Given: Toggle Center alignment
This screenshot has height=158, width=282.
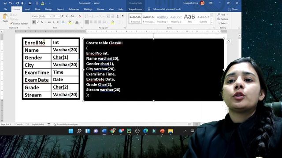Looking at the screenshot, I should click(x=91, y=22).
